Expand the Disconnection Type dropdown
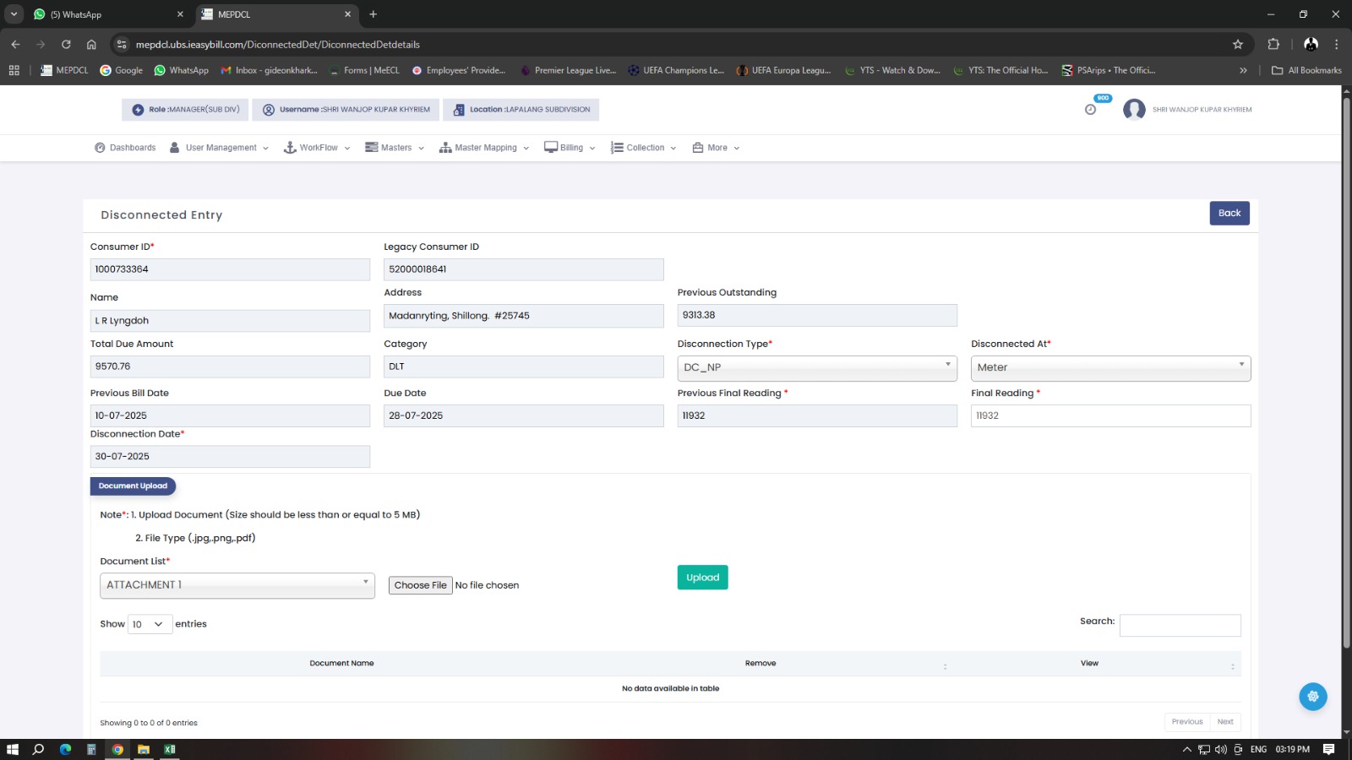This screenshot has height=760, width=1352. tap(816, 367)
